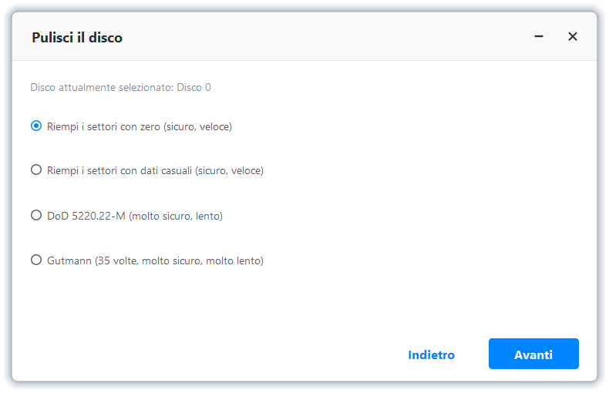Image resolution: width=609 pixels, height=393 pixels.
Task: Click the 'Disco attualmente selezionato' text
Action: [x=102, y=87]
